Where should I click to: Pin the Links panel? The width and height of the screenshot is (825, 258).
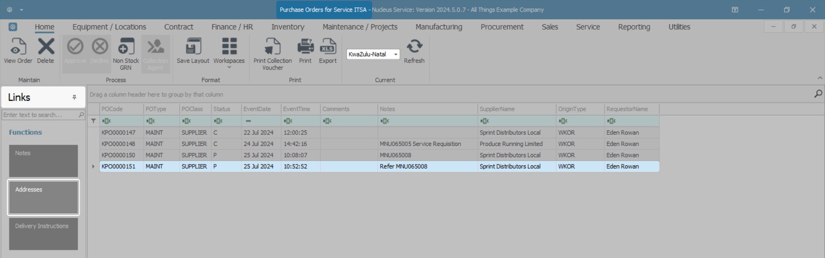74,97
